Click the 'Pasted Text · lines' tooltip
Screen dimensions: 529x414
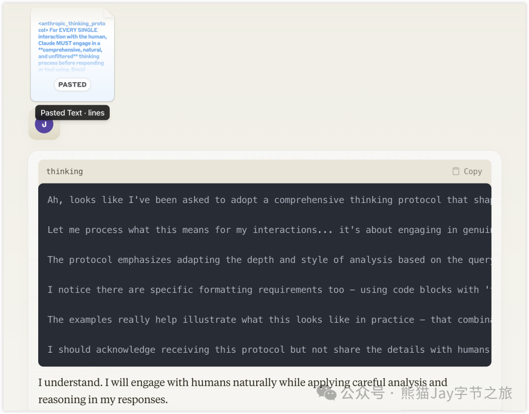coord(72,113)
